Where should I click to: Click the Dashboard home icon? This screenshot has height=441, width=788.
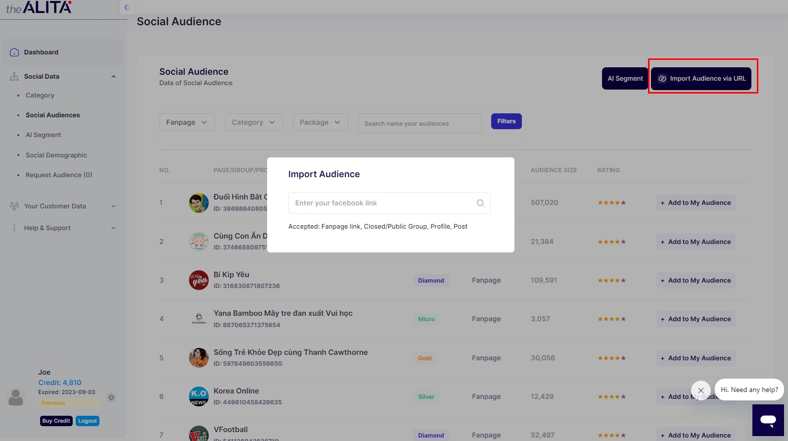(14, 52)
